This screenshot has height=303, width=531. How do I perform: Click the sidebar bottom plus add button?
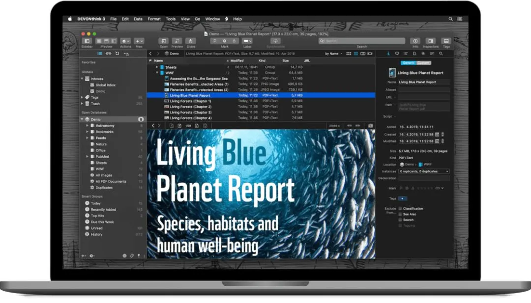(x=83, y=256)
